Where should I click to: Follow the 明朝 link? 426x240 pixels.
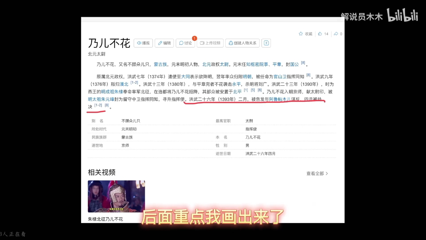coord(247,77)
